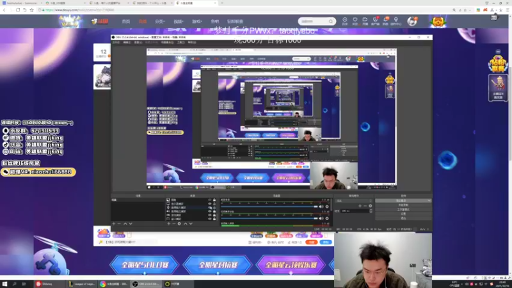Image resolution: width=512 pixels, height=288 pixels.
Task: Open Douyu 分类 category dropdown menu
Action: 159,21
